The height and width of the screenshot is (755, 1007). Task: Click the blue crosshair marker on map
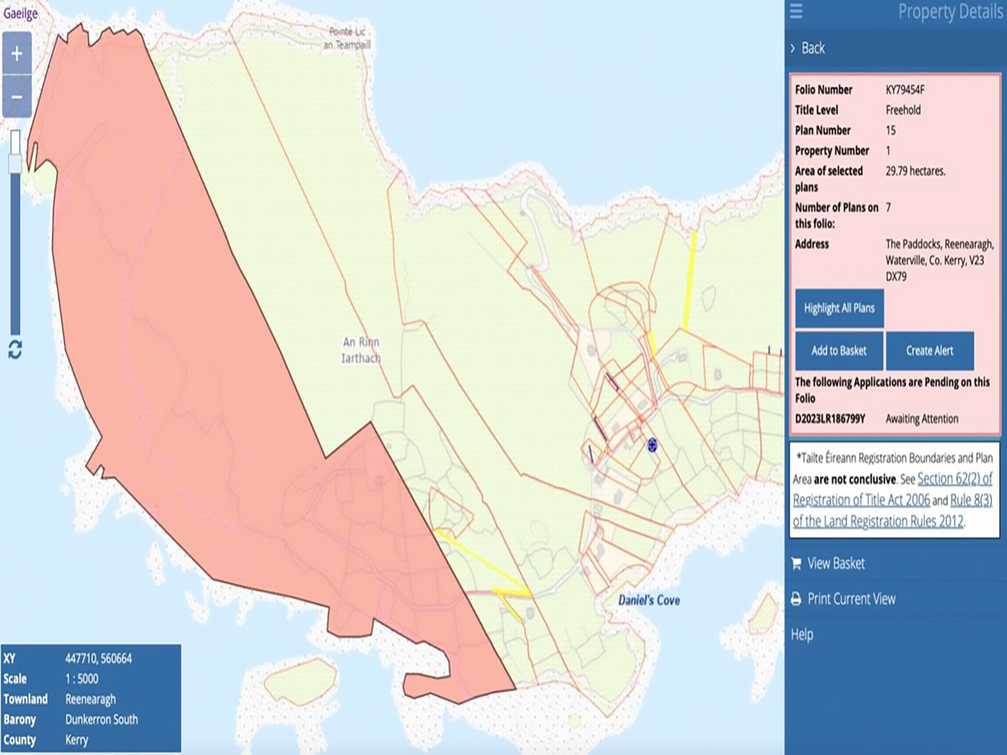point(652,444)
